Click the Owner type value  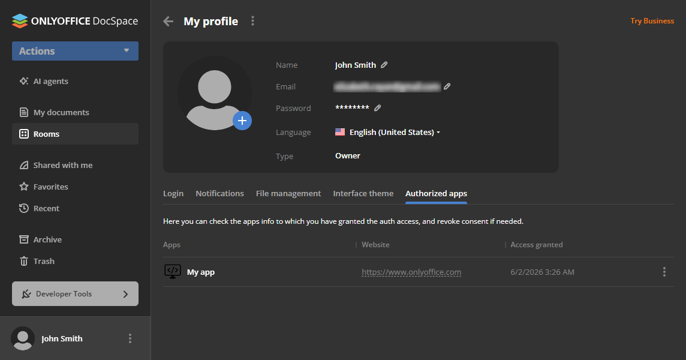348,156
